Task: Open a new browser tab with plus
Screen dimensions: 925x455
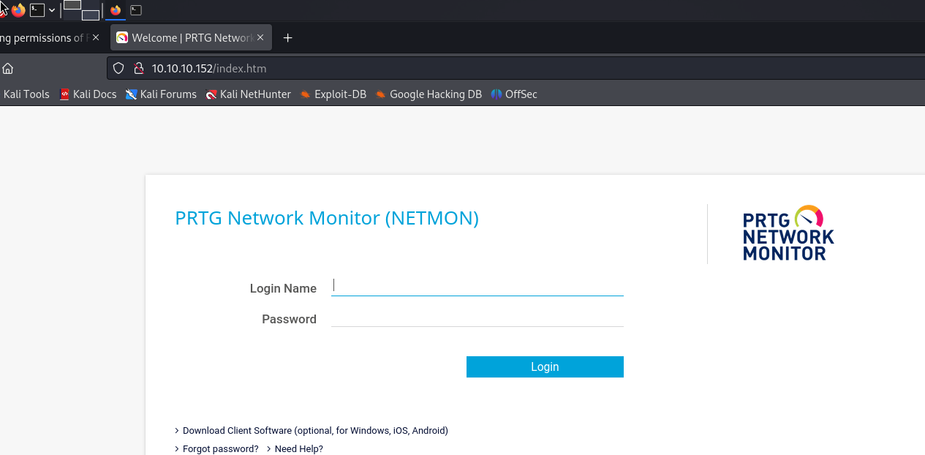Action: 287,38
